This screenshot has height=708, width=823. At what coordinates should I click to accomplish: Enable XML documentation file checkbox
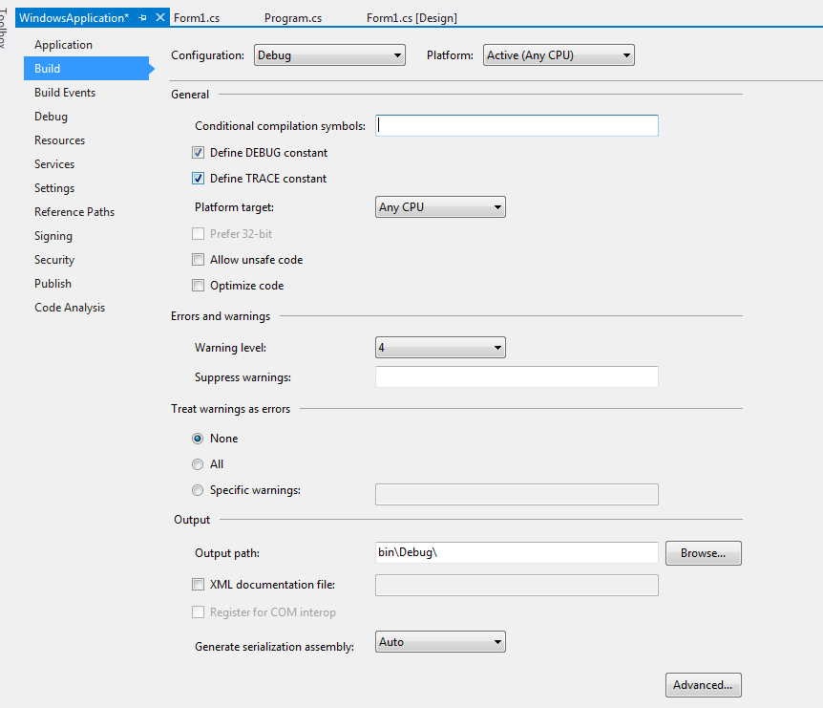(x=198, y=585)
